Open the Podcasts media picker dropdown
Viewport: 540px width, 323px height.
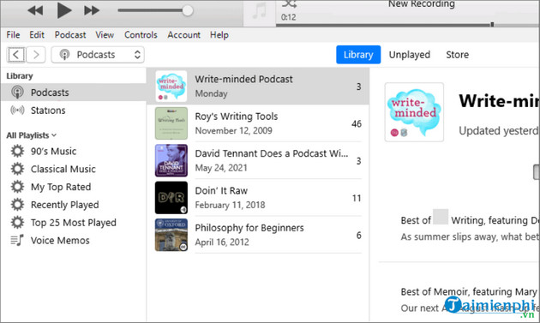[98, 55]
